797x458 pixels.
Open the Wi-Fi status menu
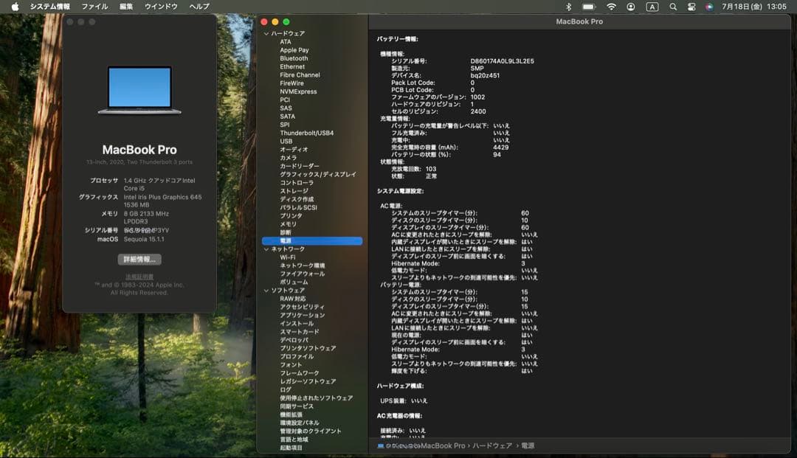[611, 6]
